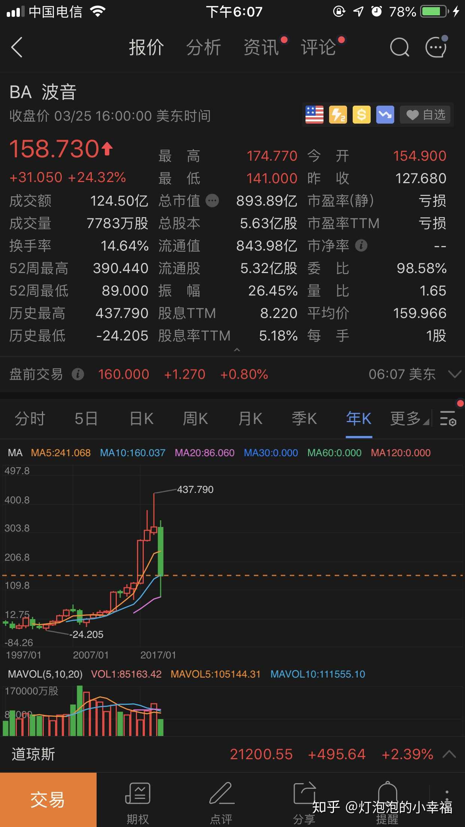
Task: Switch to the 5日 chart tab
Action: click(86, 418)
